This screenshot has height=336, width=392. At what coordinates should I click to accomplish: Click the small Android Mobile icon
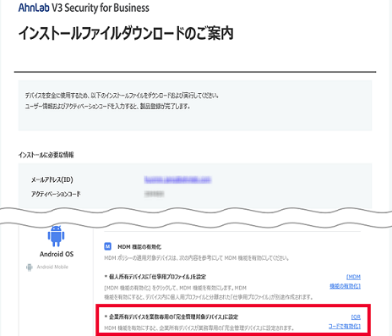pos(30,267)
